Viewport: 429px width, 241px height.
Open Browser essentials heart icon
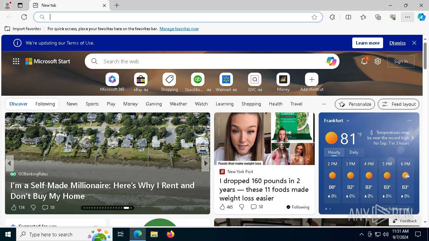coord(393,17)
